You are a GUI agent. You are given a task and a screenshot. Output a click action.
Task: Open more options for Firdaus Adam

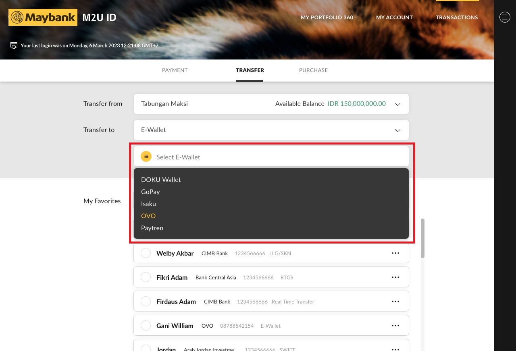[395, 301]
